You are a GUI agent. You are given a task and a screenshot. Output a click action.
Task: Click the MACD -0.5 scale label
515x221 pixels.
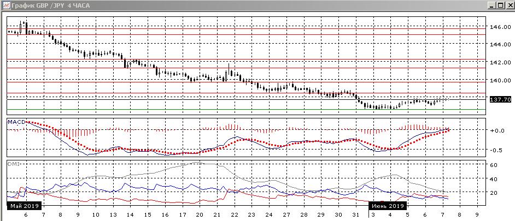click(x=496, y=151)
